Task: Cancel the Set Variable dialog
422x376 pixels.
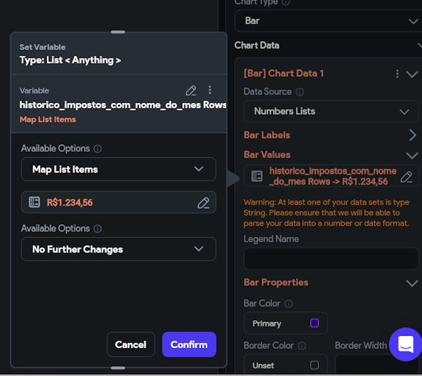Action: click(x=131, y=344)
